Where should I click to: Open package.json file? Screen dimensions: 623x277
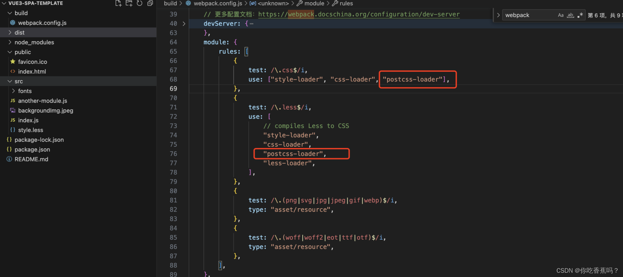32,150
